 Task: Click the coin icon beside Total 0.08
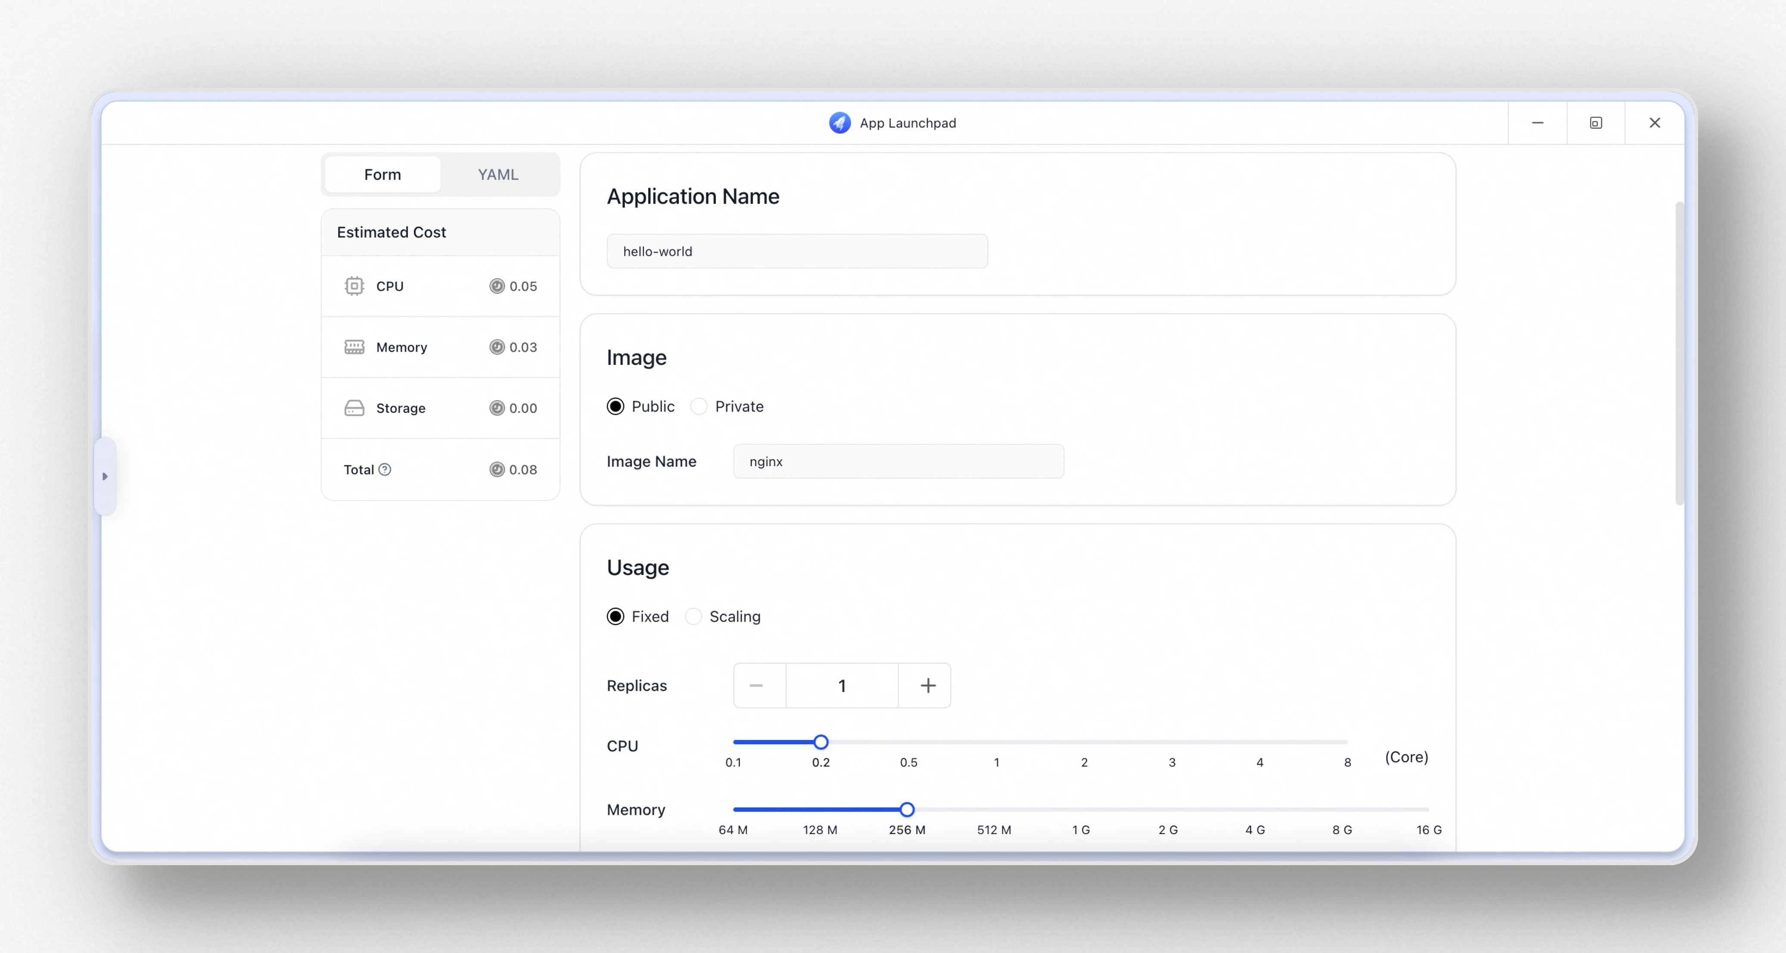pos(496,470)
